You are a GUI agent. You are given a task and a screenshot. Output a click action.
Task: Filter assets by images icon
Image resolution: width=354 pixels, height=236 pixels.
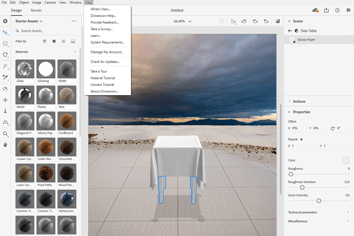tap(73, 41)
